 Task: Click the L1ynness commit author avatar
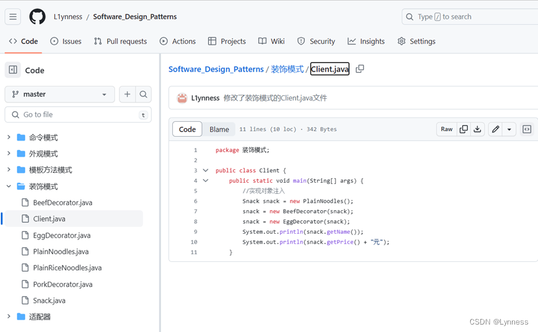click(x=182, y=98)
